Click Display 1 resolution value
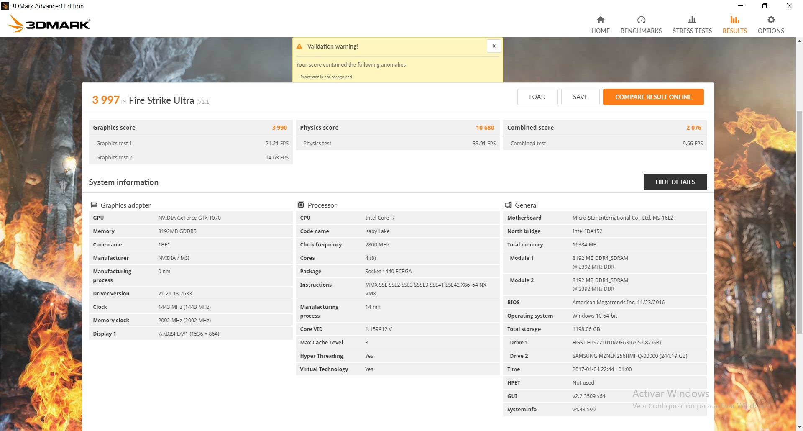Image resolution: width=803 pixels, height=431 pixels. [189, 334]
